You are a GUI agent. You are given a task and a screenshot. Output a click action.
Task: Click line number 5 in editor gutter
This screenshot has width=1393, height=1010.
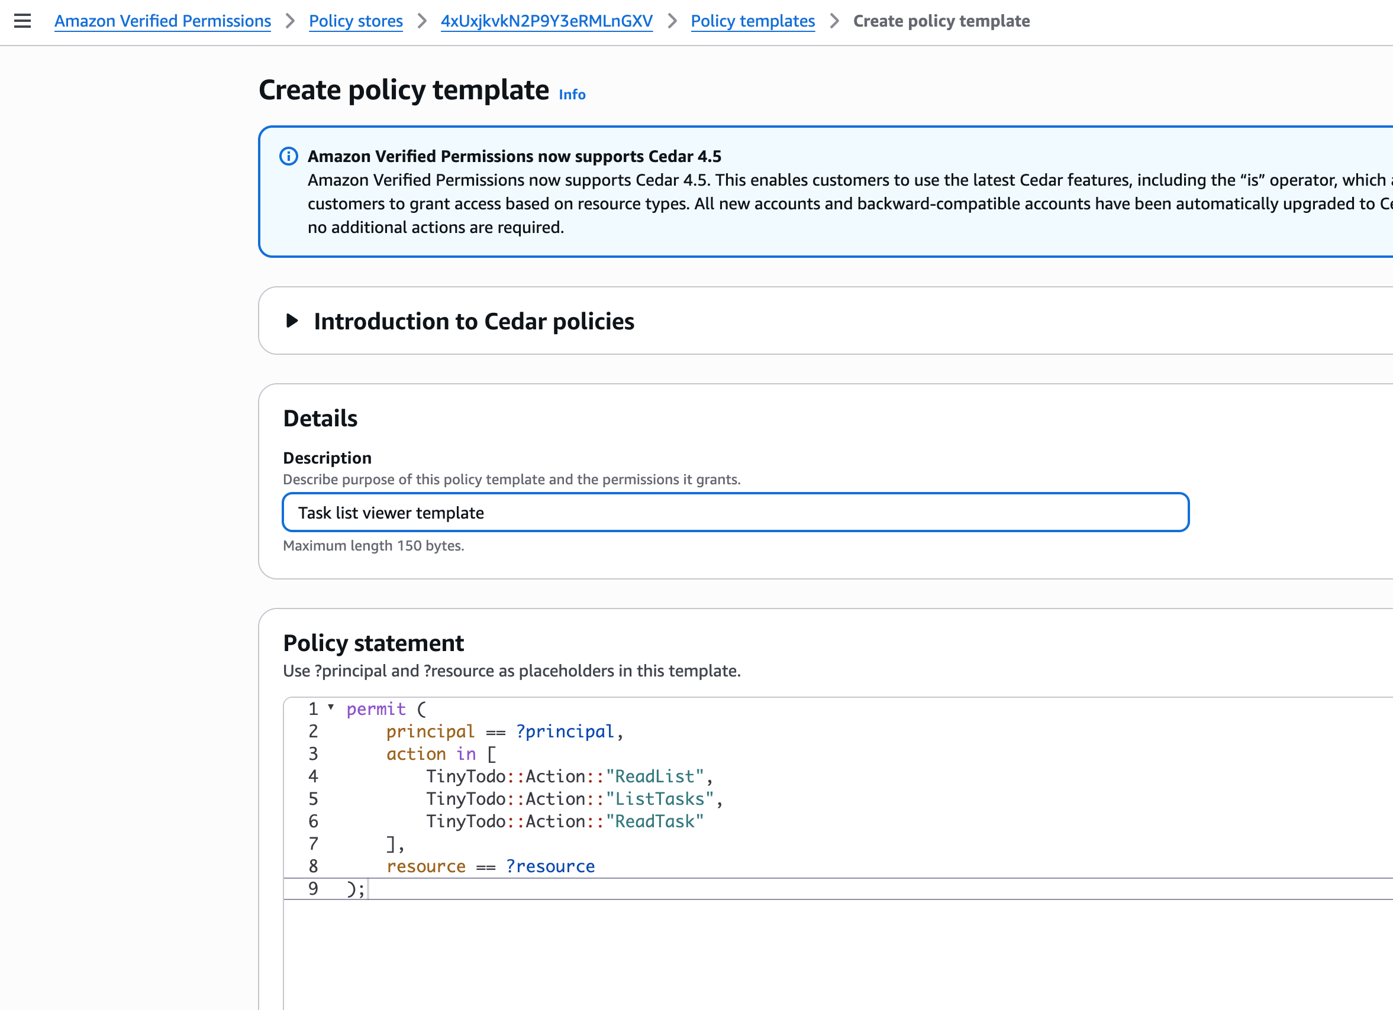313,799
